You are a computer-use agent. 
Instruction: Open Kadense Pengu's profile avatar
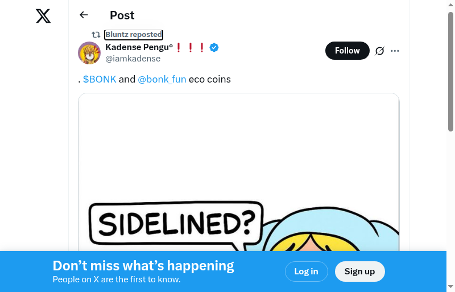(89, 53)
